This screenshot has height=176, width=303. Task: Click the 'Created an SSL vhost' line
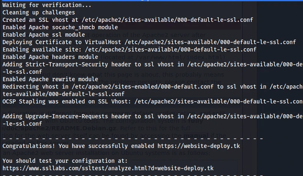point(127,20)
